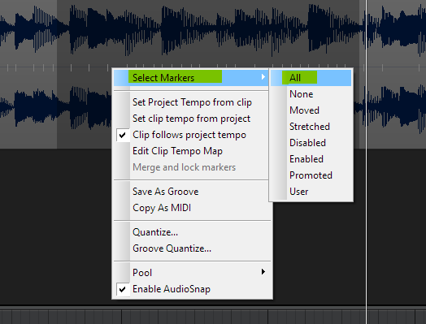Select Promoted markers option
426x324 pixels.
point(311,175)
